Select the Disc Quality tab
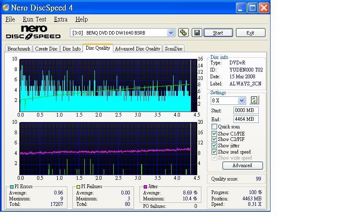Screen dimensions: 354x221 (x=98, y=48)
